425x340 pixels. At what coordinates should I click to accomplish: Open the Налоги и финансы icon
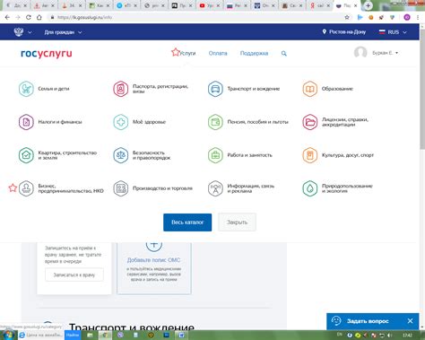pyautogui.click(x=26, y=122)
